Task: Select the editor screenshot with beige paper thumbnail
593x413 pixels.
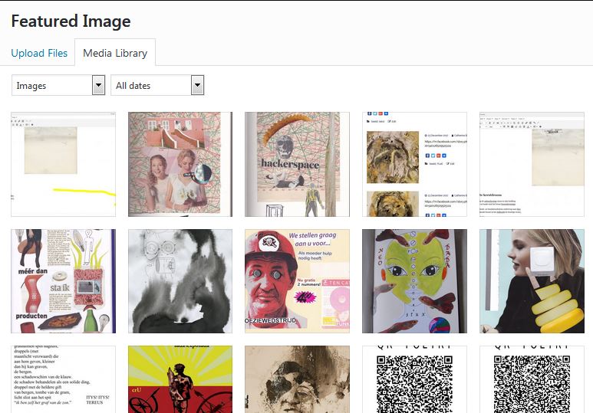Action: 532,165
